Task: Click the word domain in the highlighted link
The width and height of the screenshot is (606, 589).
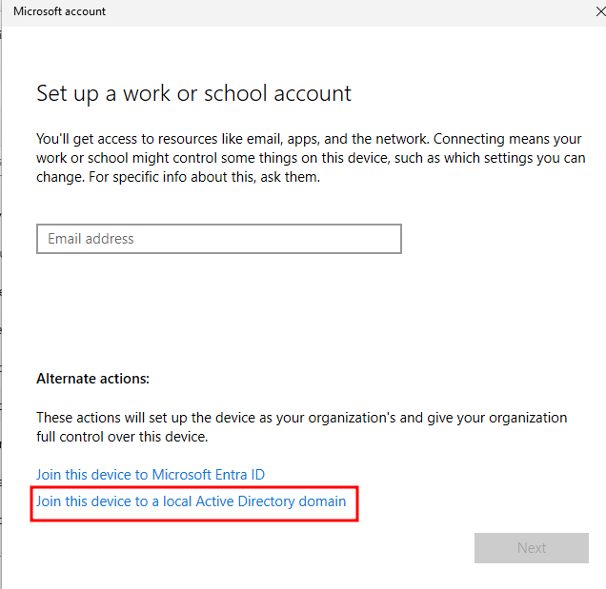Action: 322,501
